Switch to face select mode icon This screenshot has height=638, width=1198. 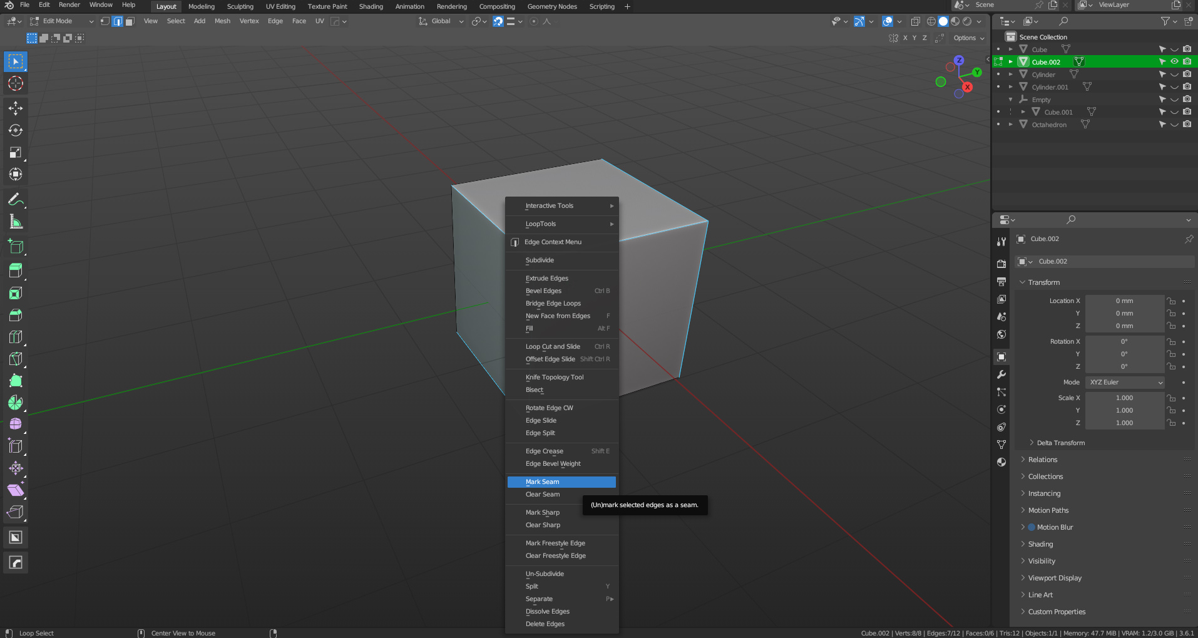pyautogui.click(x=130, y=21)
